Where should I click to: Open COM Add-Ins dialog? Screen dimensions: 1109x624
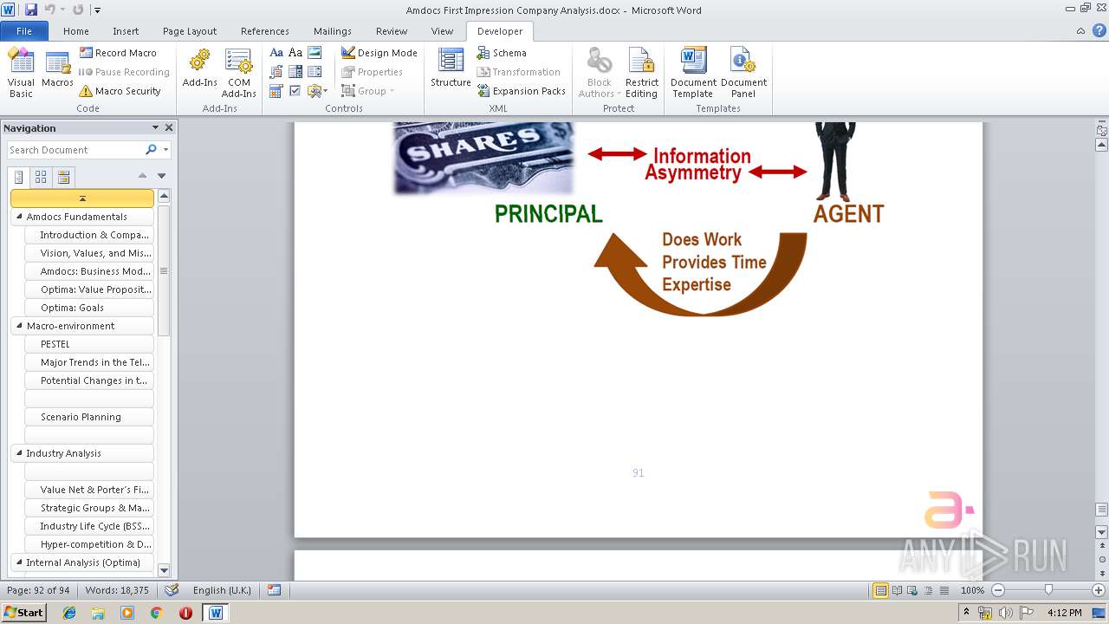coord(238,73)
